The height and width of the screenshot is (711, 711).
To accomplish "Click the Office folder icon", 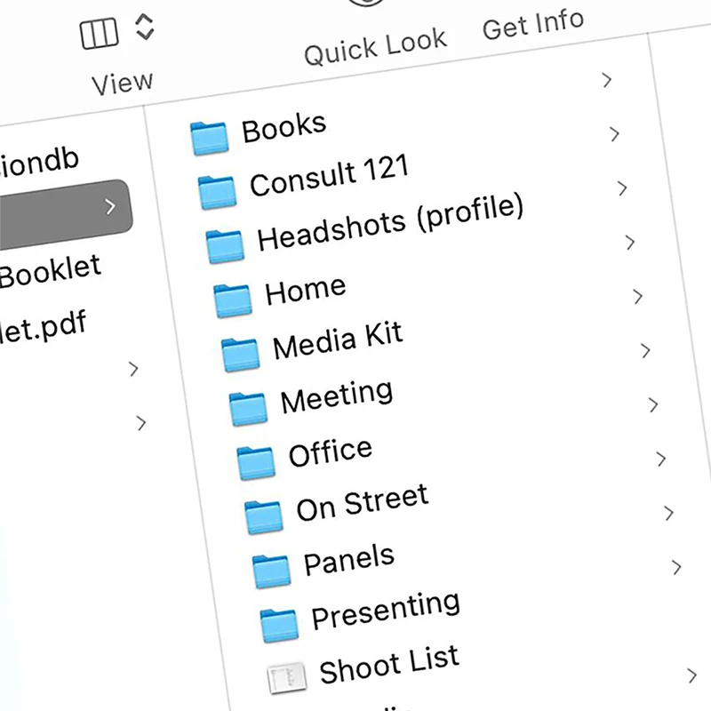I will [x=254, y=462].
